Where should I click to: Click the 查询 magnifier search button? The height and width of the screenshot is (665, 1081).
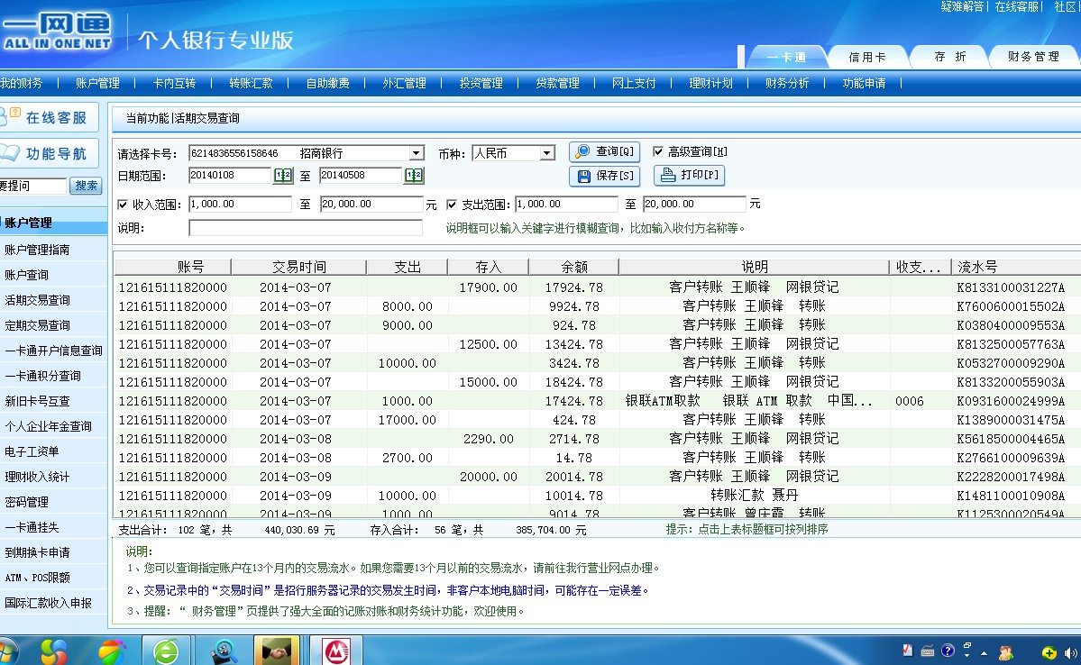click(x=604, y=151)
